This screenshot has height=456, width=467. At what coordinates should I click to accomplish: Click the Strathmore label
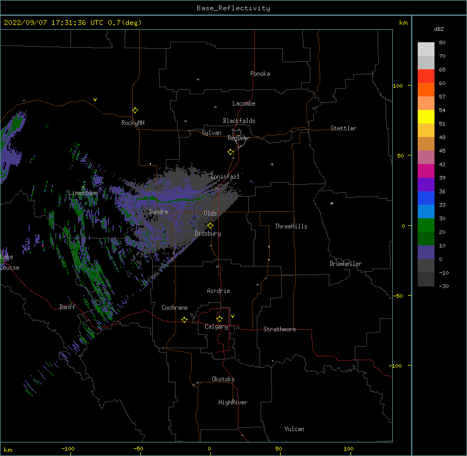point(280,329)
